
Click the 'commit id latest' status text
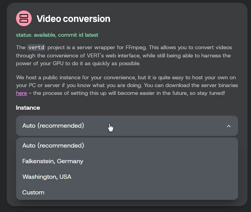[78, 35]
